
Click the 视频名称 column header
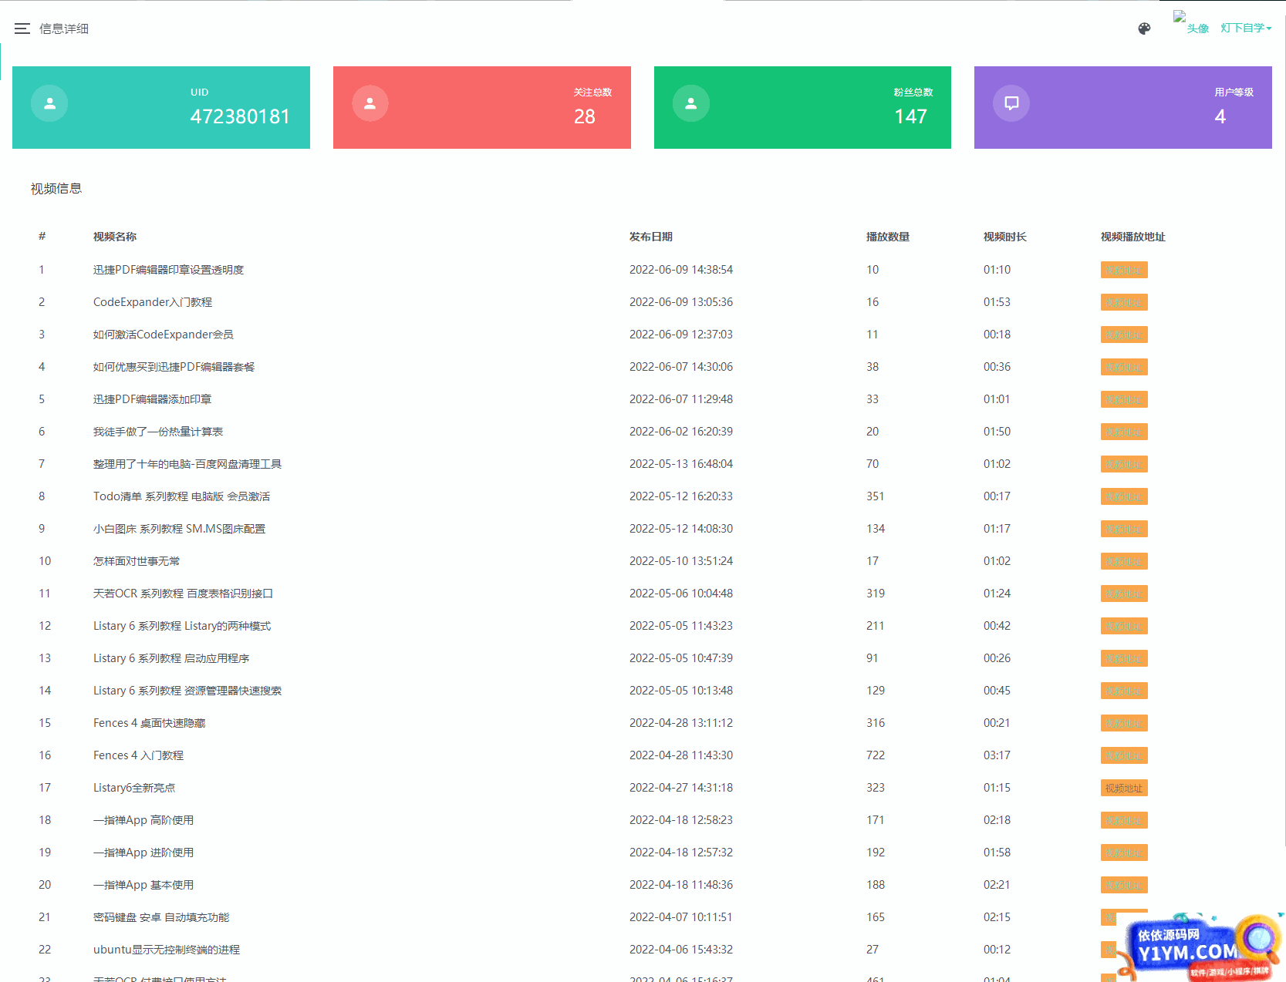tap(115, 237)
